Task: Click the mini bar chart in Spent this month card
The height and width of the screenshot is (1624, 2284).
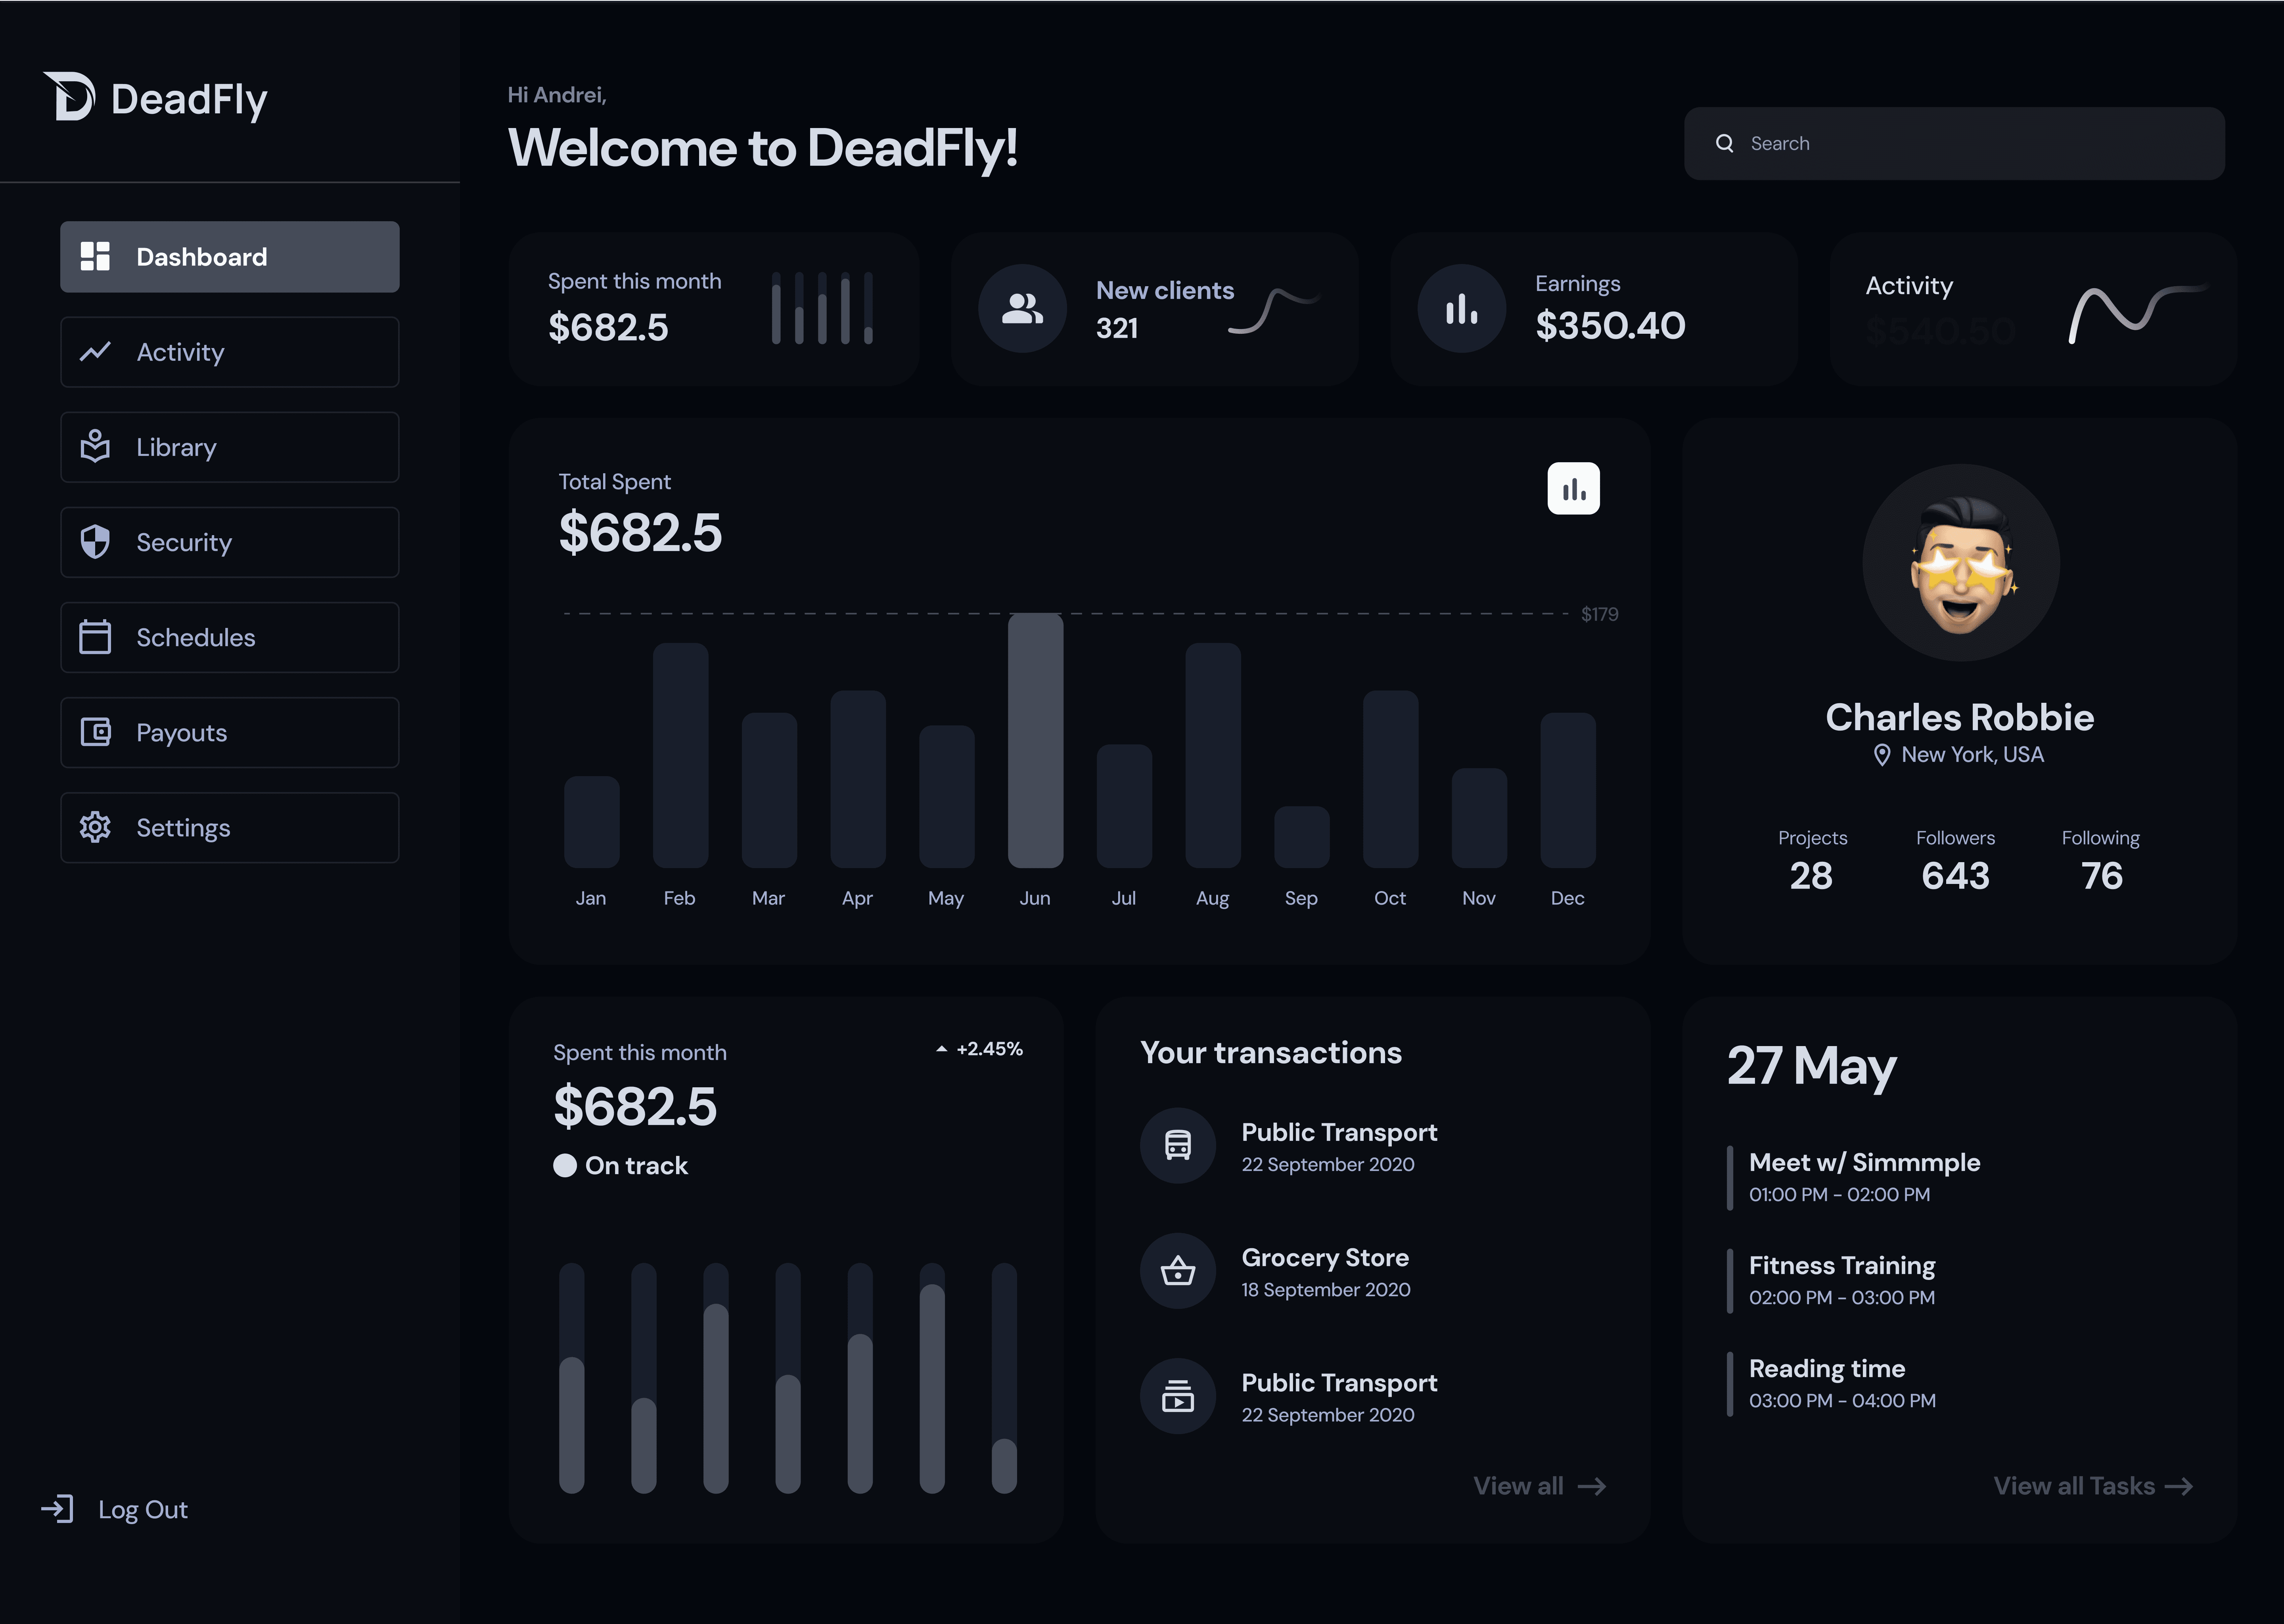Action: pos(822,308)
